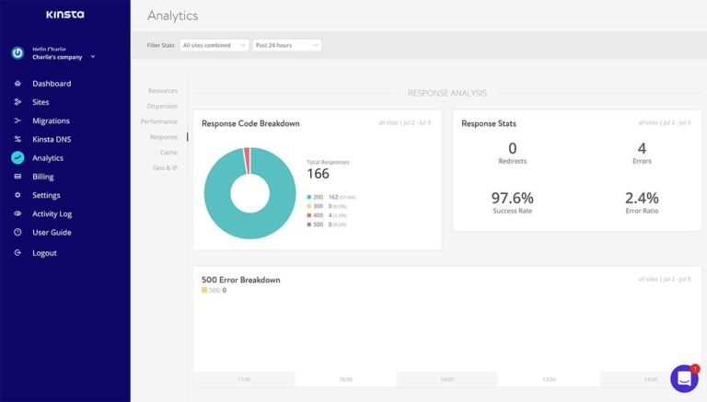The height and width of the screenshot is (402, 707).
Task: Click the Response Stats heading
Action: tap(488, 123)
